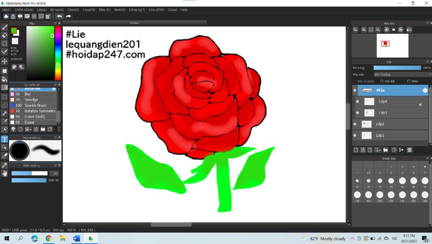Click the navigator preview thumbnail
Screen dimensions: 432x244
[392, 46]
